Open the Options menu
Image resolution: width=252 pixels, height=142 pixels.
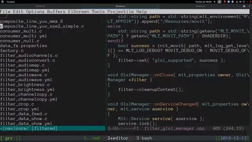pos(35,11)
